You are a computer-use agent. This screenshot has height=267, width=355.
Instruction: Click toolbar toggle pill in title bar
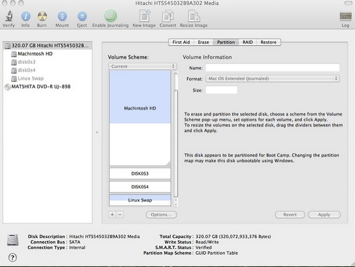pos(348,3)
